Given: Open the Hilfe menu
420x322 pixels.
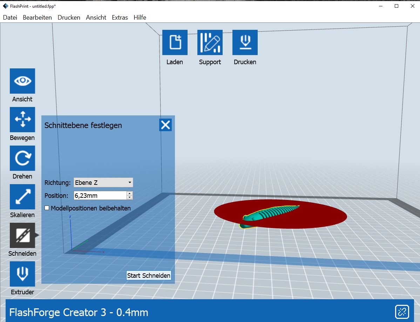Looking at the screenshot, I should 140,18.
